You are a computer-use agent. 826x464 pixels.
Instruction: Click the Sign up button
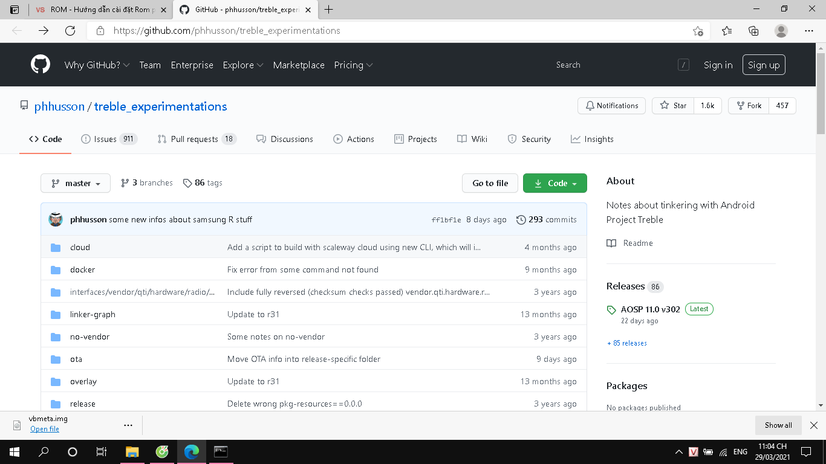[763, 65]
